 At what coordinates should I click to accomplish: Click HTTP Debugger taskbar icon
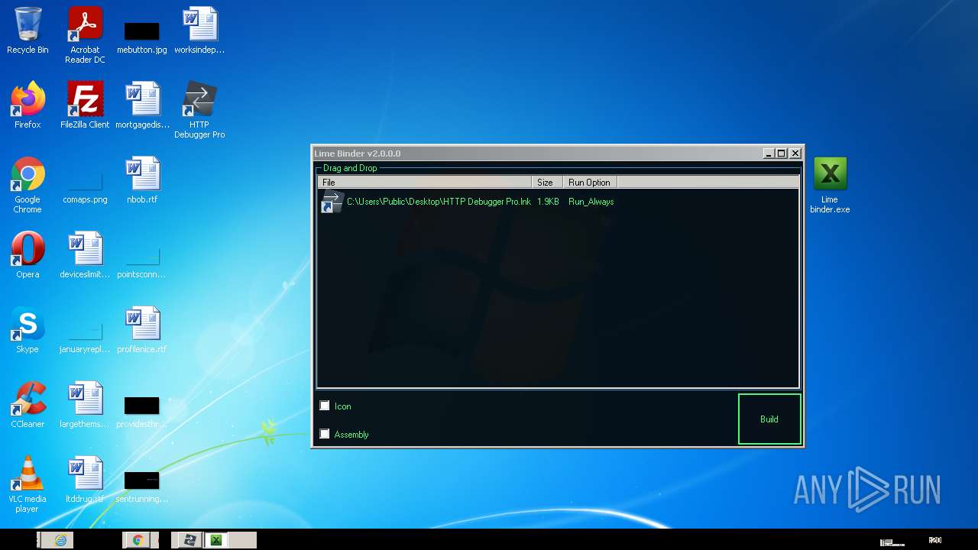pos(189,540)
